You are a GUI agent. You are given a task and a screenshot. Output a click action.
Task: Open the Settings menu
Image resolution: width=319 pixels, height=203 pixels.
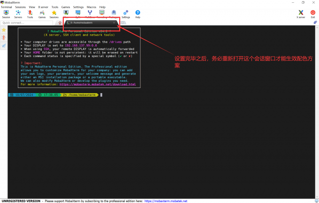pyautogui.click(x=78, y=7)
